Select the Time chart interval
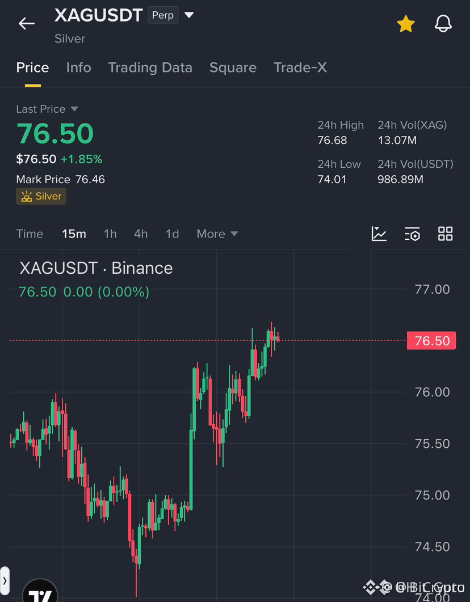The width and height of the screenshot is (470, 602). 30,234
